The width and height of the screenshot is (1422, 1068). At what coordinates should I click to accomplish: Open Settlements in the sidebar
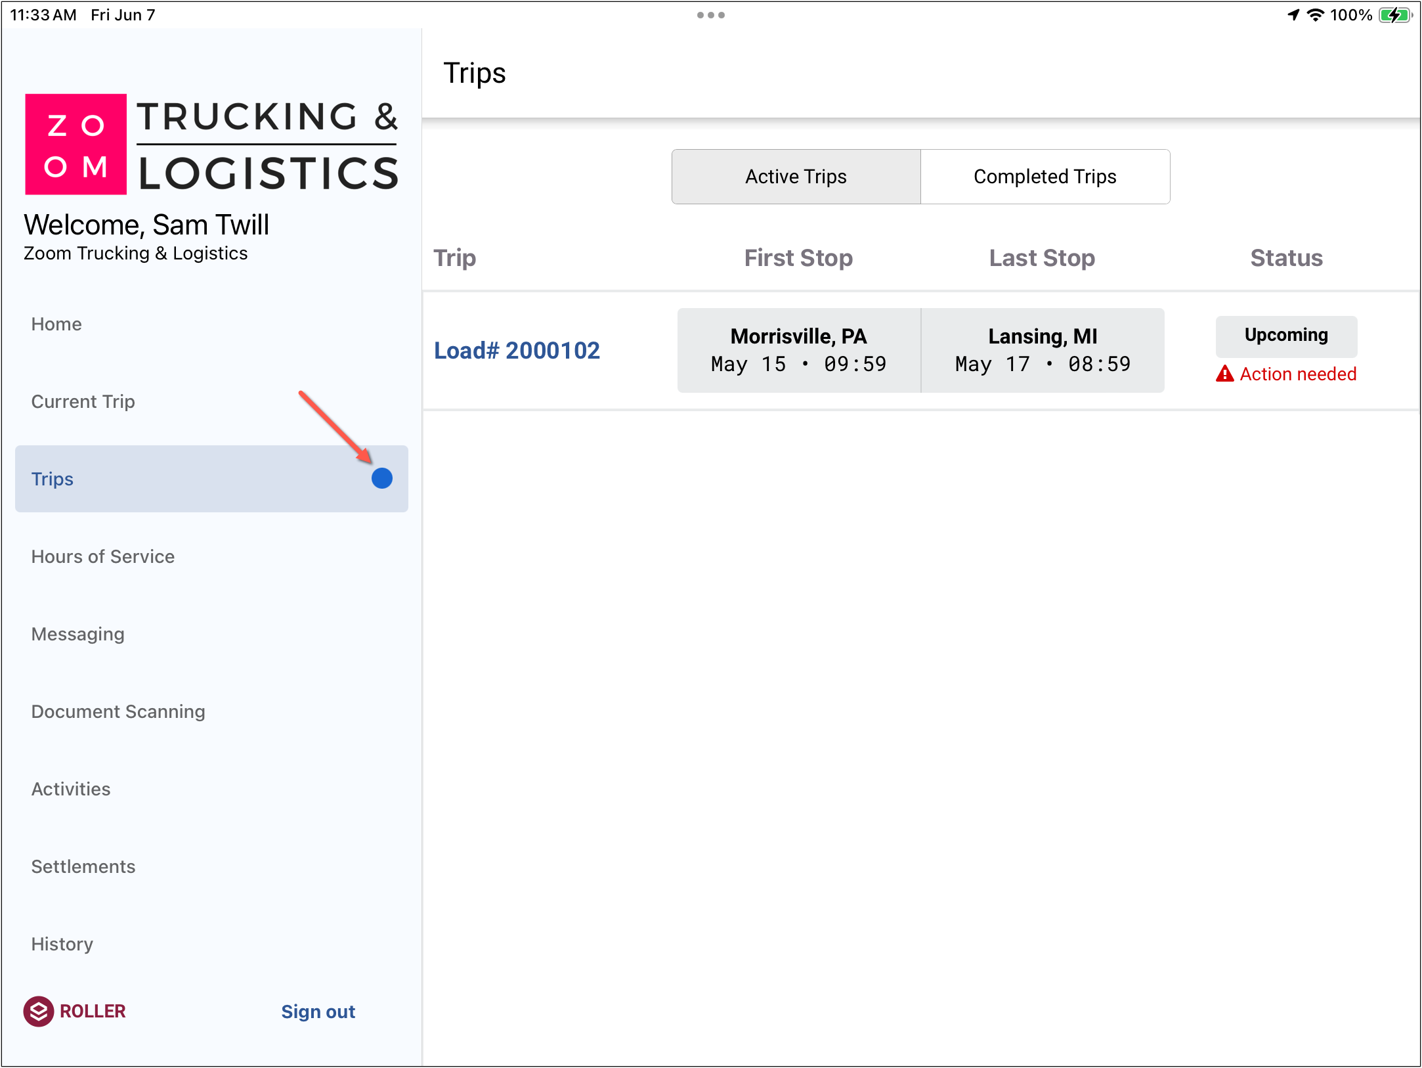coord(83,866)
